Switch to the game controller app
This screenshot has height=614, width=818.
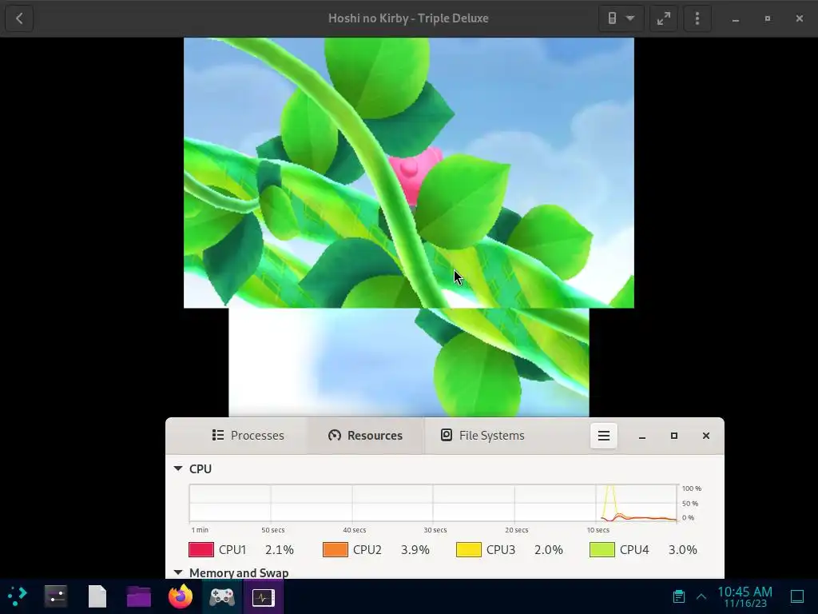coord(222,596)
